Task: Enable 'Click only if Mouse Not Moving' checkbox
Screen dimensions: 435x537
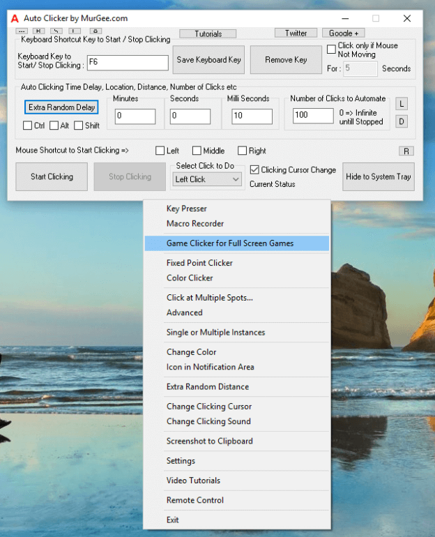Action: 331,50
